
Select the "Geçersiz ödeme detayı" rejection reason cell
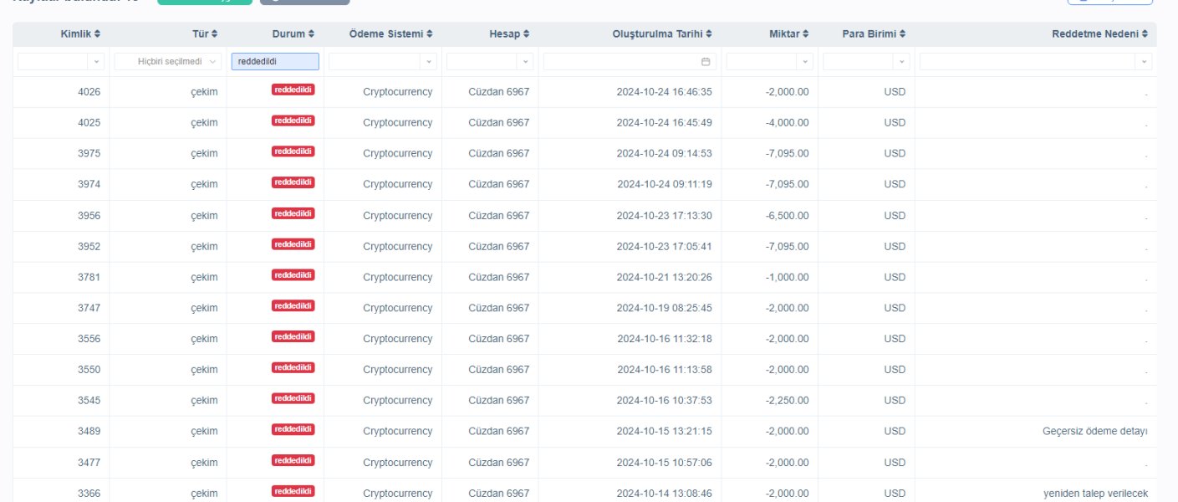[x=1094, y=431]
